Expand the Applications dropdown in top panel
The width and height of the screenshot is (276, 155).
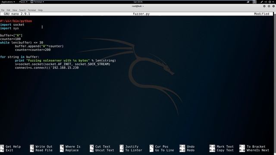(x=8, y=2)
